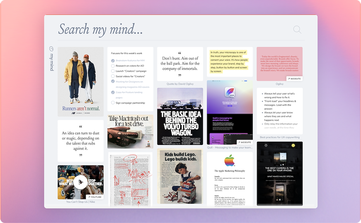Click the Quill feather app icon
The width and height of the screenshot is (361, 223).
pyautogui.click(x=230, y=93)
